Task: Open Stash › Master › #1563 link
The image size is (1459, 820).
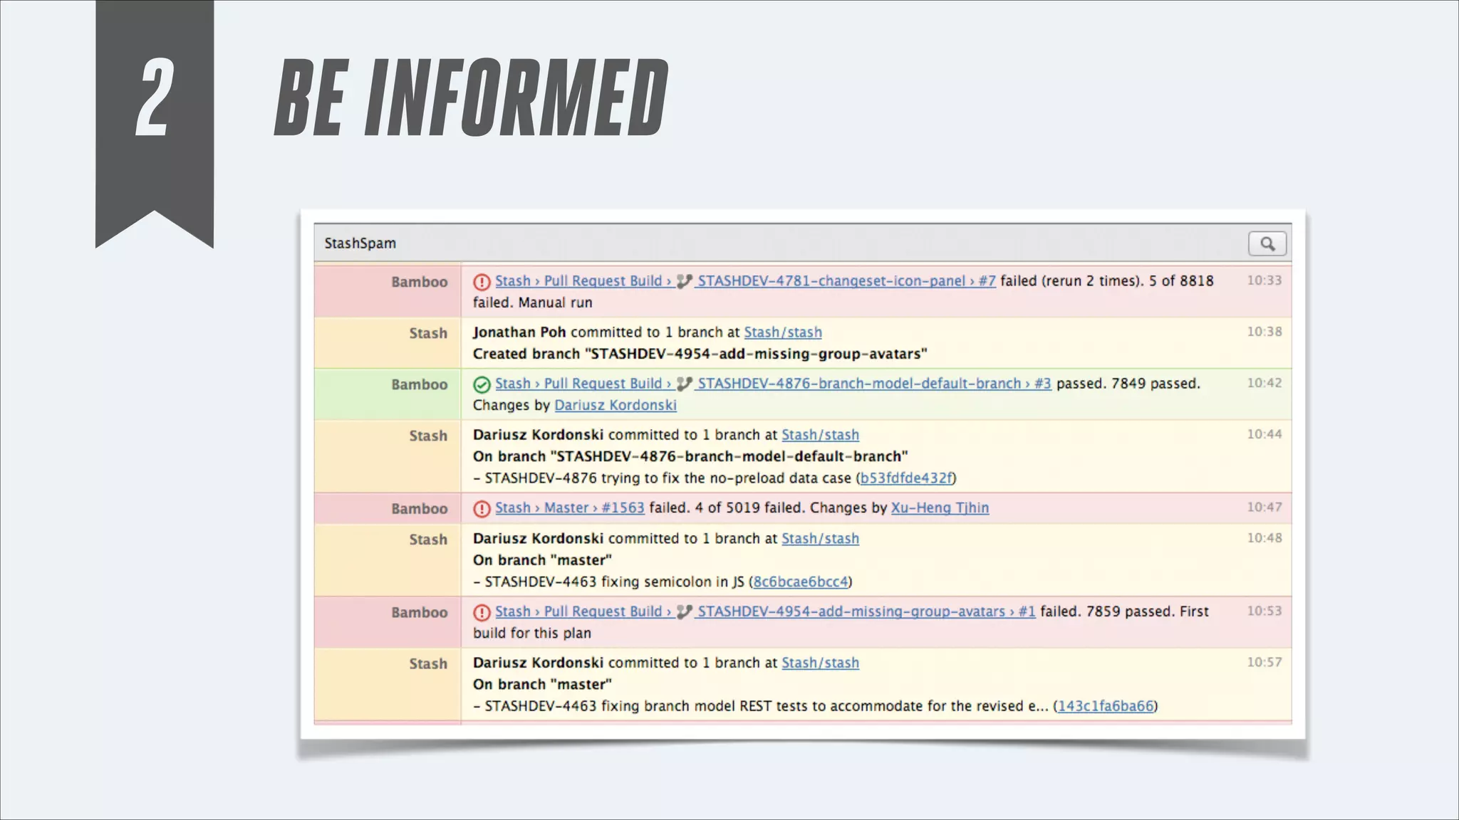Action: pos(569,508)
